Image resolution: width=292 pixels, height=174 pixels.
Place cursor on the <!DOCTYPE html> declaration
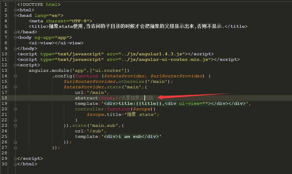39,4
